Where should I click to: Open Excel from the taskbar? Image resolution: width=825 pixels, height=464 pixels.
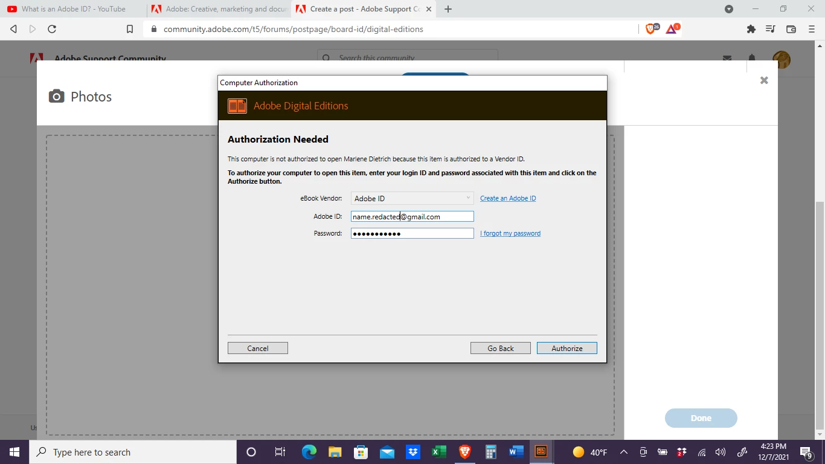(439, 452)
